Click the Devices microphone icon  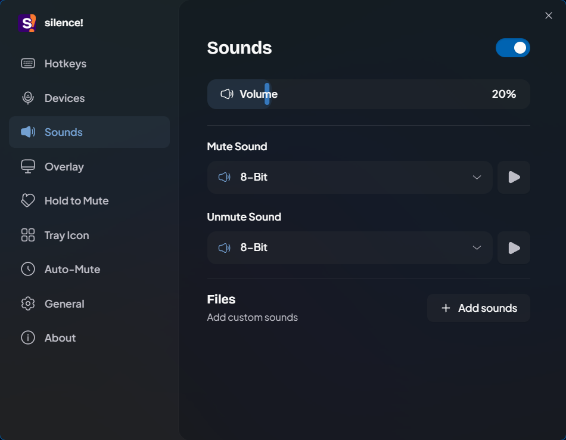pyautogui.click(x=28, y=98)
